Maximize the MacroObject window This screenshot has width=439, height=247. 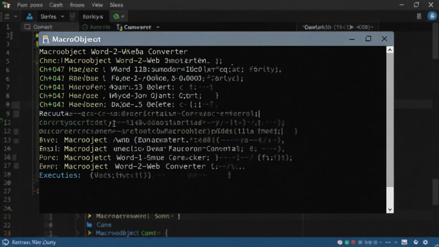click(x=368, y=39)
